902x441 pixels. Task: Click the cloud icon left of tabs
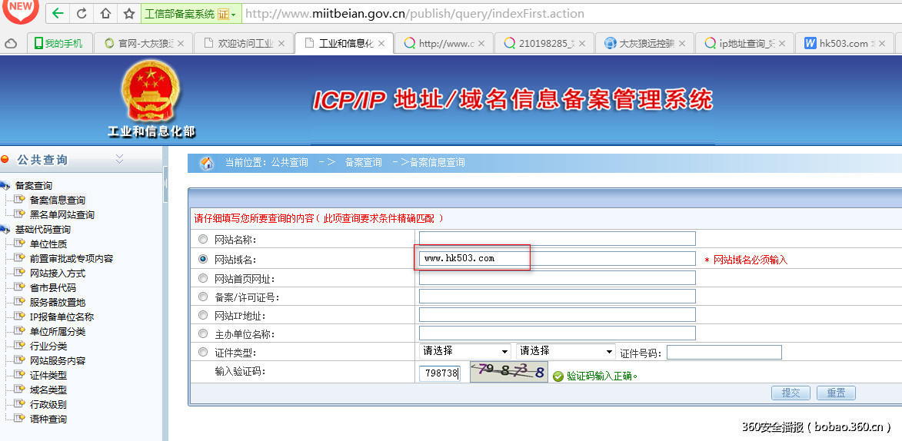pyautogui.click(x=11, y=43)
